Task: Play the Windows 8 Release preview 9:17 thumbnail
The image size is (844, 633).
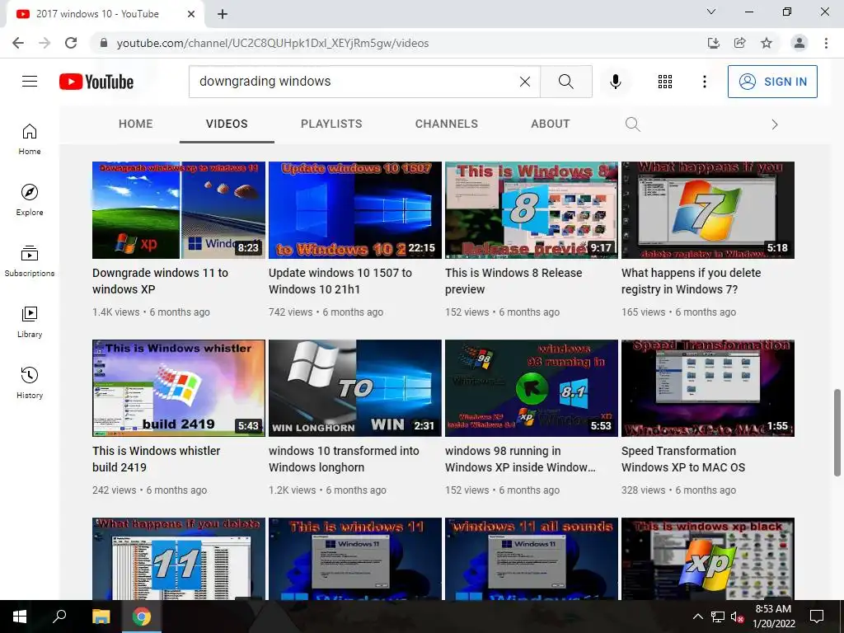Action: coord(532,210)
